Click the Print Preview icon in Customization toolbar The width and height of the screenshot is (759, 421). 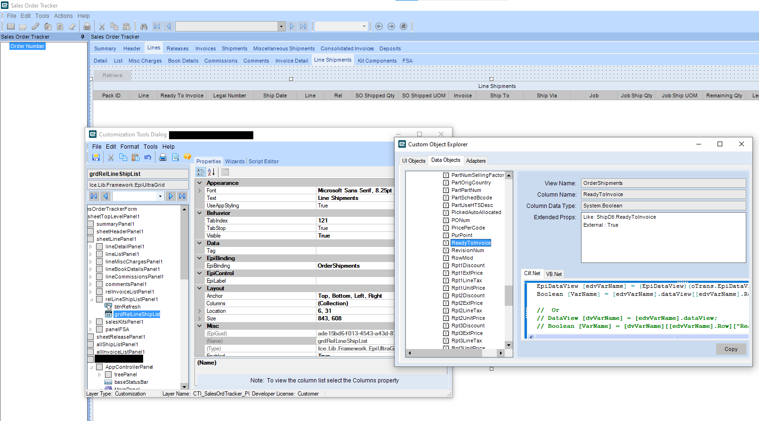tap(175, 158)
